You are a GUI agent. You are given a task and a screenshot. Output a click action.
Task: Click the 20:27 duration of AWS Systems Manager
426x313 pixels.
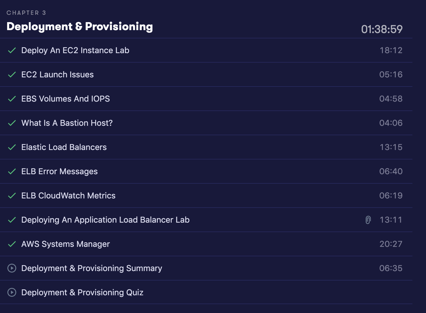click(391, 244)
